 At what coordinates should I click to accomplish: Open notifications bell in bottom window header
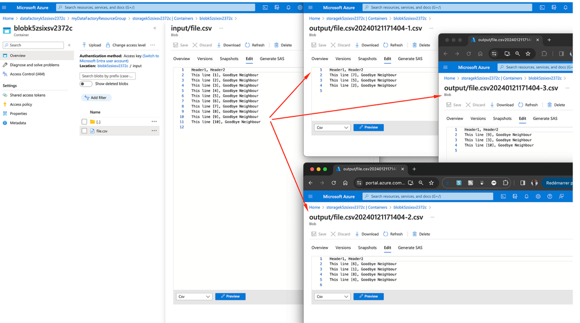527,197
